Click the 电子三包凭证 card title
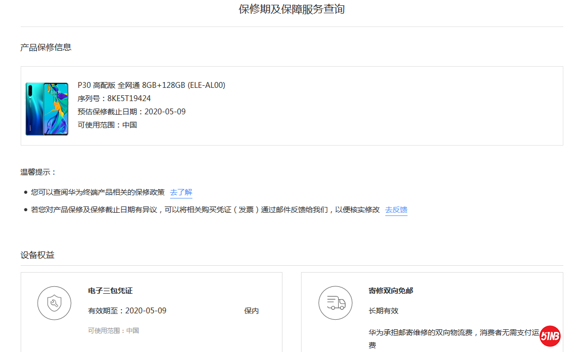 [x=110, y=291]
